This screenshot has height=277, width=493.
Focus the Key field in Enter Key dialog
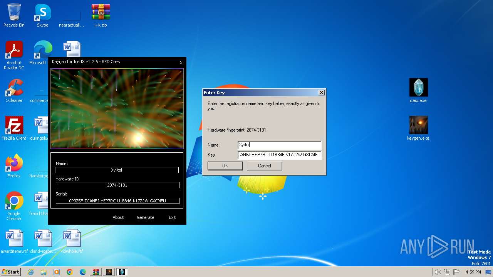click(x=279, y=155)
